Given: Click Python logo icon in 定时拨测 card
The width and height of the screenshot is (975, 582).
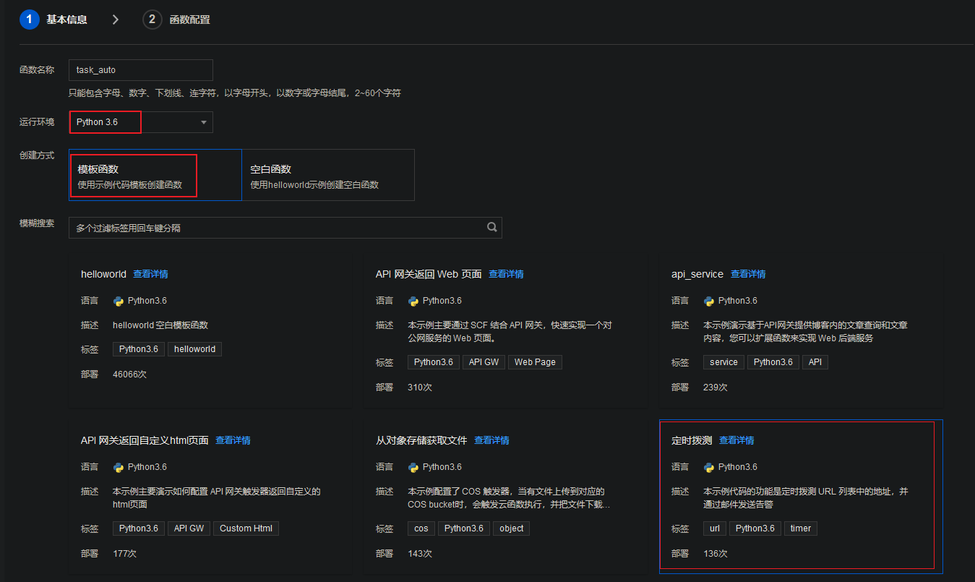Looking at the screenshot, I should 709,467.
